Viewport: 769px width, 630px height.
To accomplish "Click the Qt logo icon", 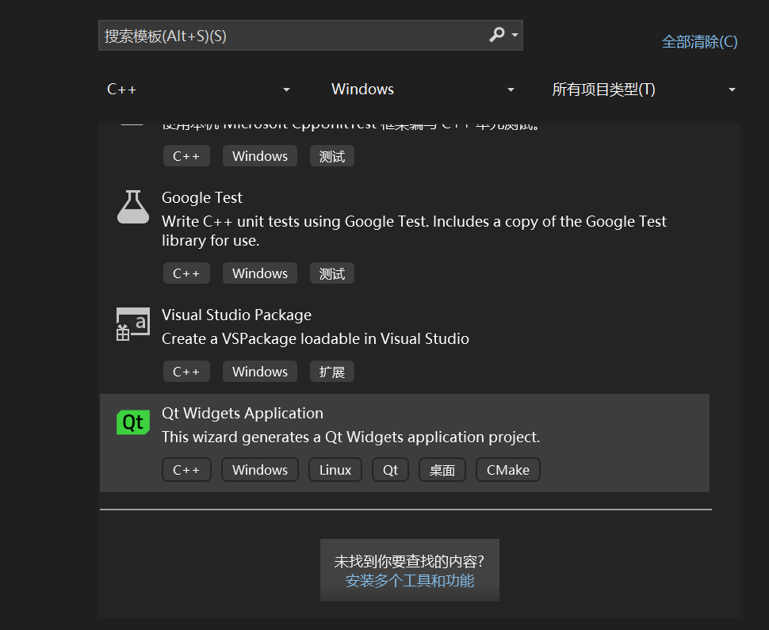I will 132,422.
